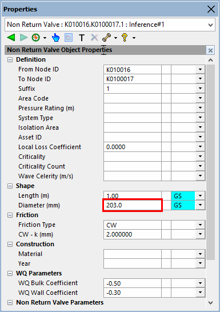This screenshot has width=220, height=312.
Task: Open the flag dropdown for Suffix
Action: pos(200,89)
